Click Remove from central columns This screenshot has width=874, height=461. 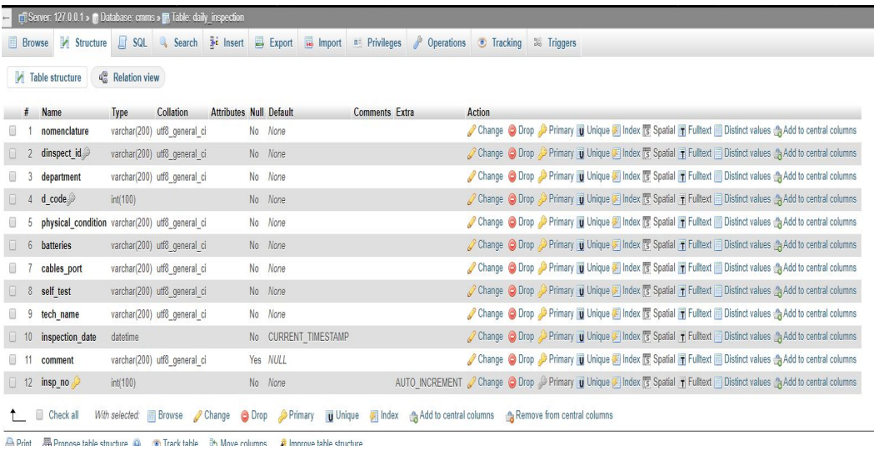558,415
